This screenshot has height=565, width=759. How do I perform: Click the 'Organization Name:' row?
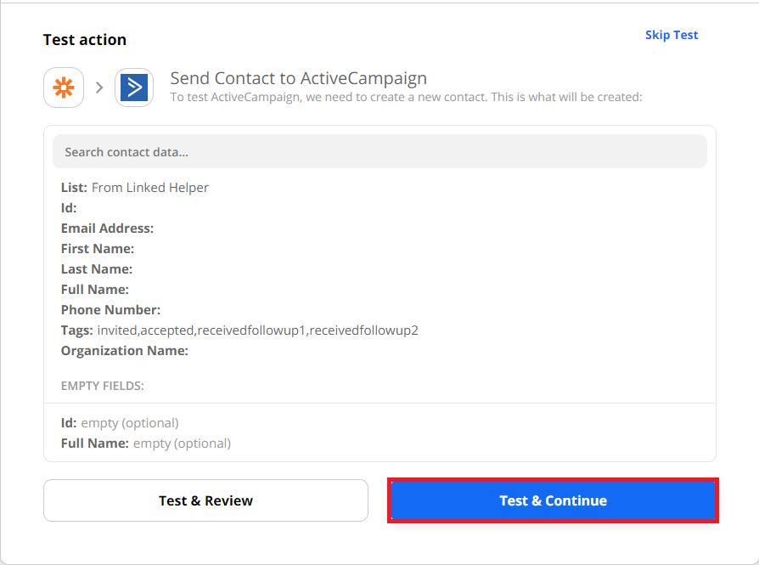pyautogui.click(x=125, y=350)
